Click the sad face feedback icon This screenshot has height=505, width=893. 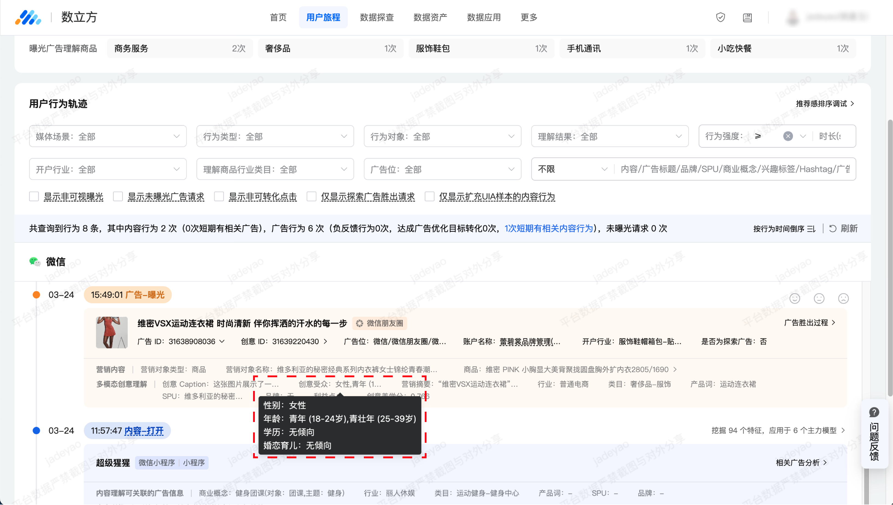click(x=843, y=298)
